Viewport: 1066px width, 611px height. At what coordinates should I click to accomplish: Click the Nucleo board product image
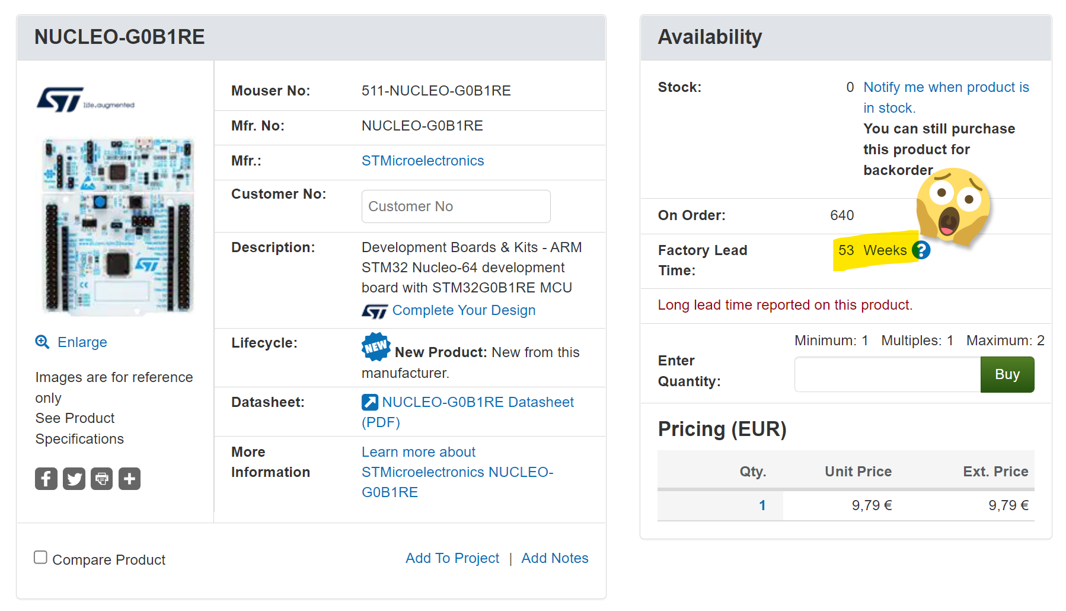point(118,225)
